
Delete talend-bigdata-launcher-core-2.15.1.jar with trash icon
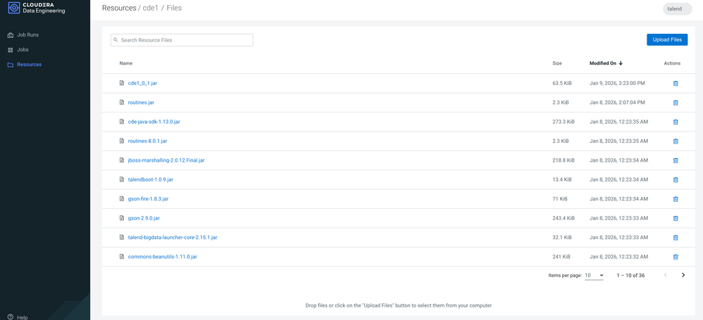[x=676, y=237]
